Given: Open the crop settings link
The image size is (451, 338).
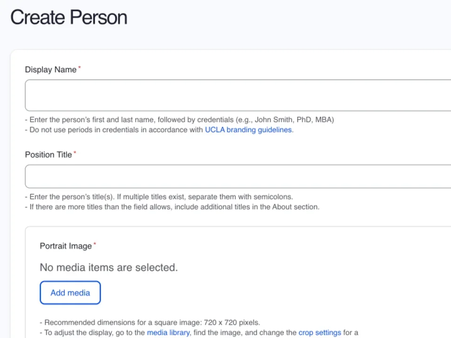Looking at the screenshot, I should (319, 332).
